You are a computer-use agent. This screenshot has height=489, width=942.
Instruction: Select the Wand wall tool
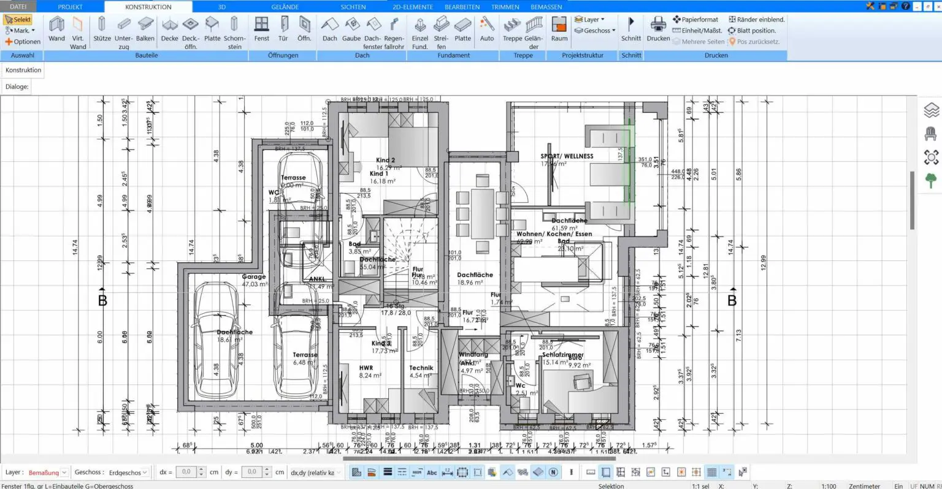click(56, 29)
